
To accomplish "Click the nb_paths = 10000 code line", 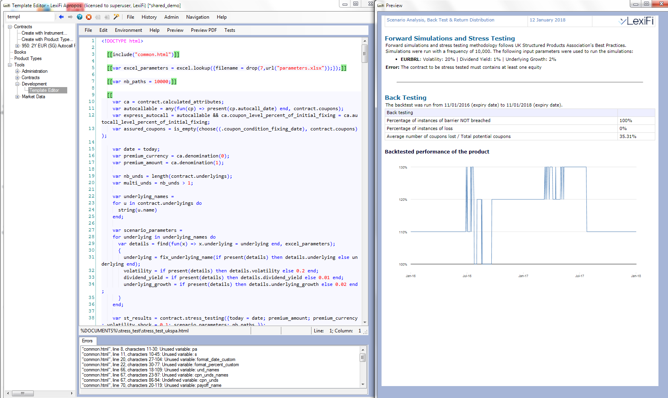I will 142,82.
